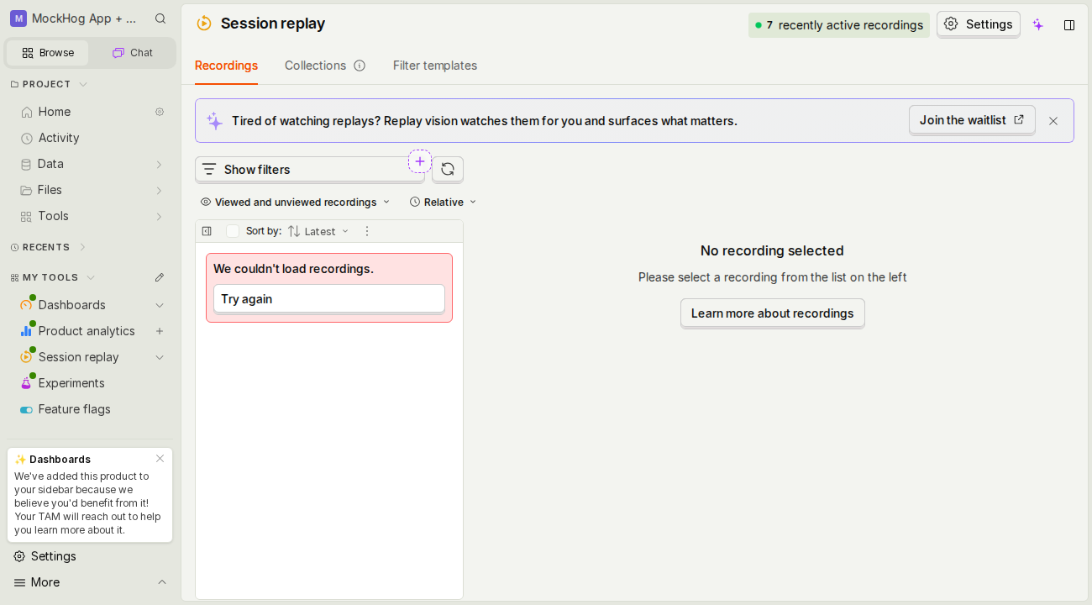The width and height of the screenshot is (1092, 605).
Task: Switch to the Chat tab
Action: 133,53
